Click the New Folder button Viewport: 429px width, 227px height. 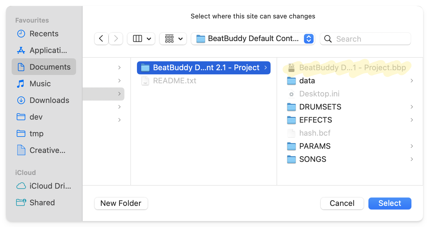[121, 203]
